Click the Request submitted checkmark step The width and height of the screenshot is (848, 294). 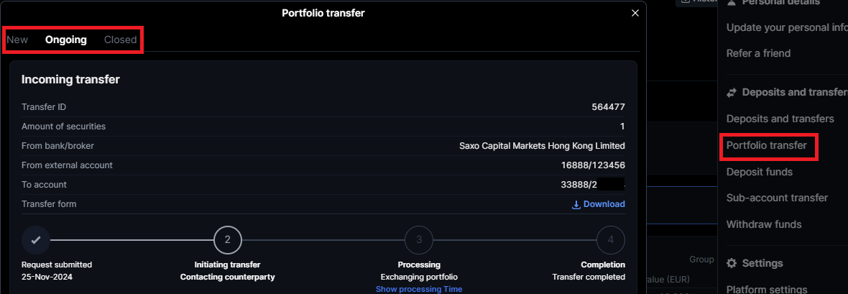(x=36, y=240)
